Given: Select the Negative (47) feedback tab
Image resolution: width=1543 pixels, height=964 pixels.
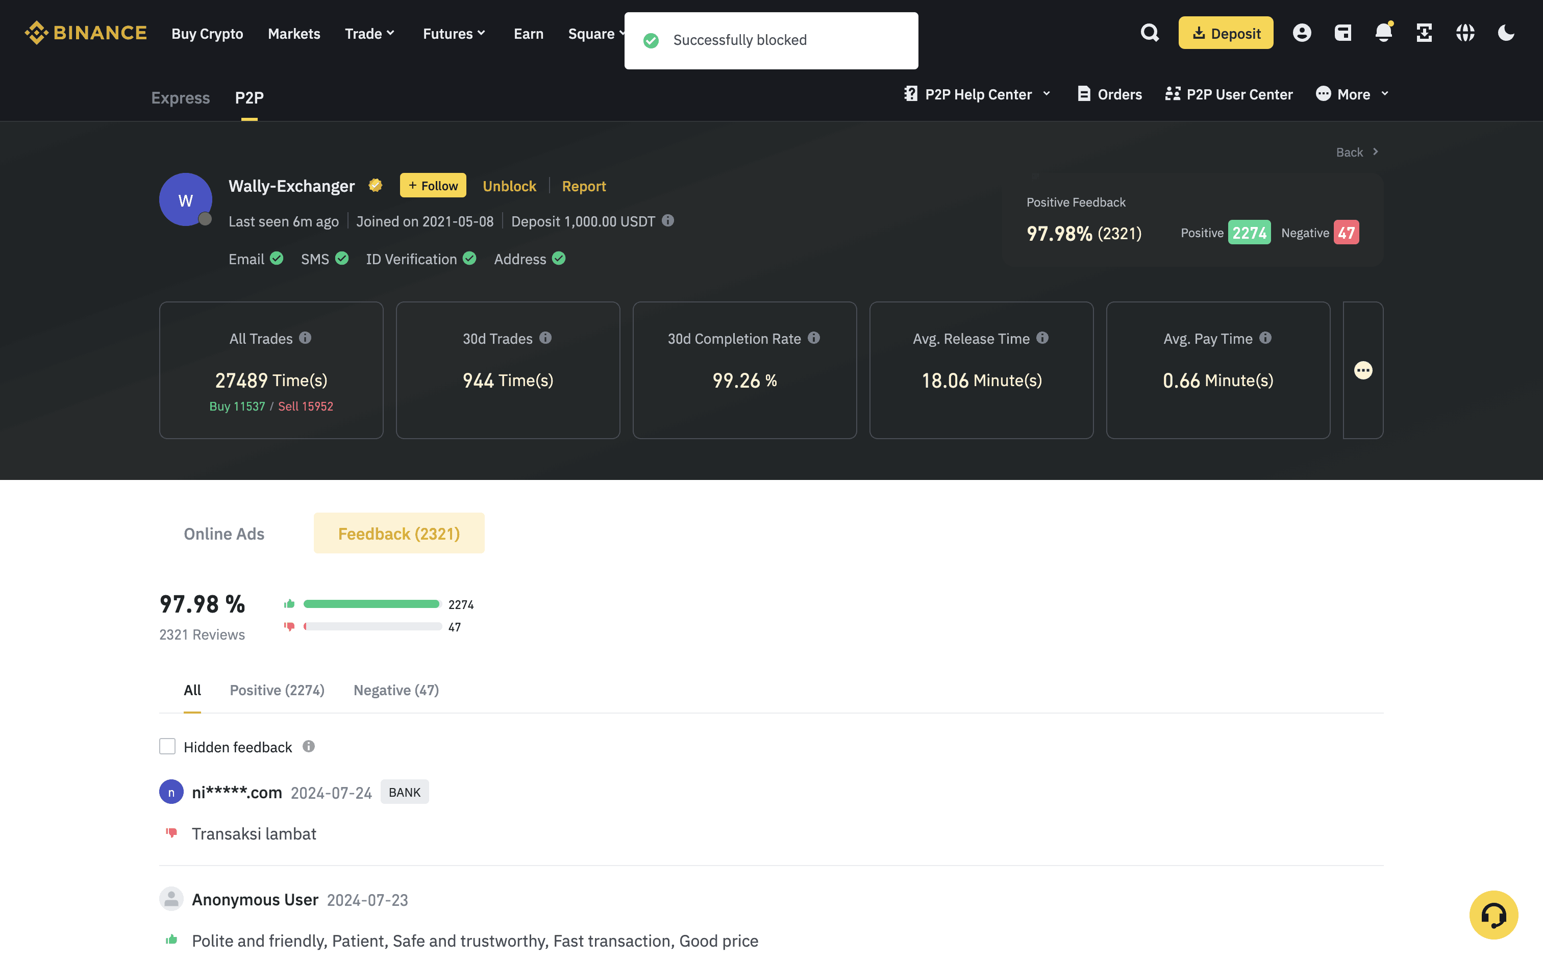Looking at the screenshot, I should [396, 690].
